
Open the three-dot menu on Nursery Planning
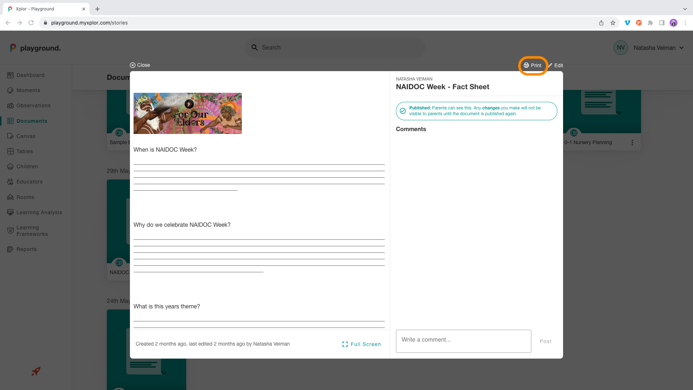coord(632,142)
